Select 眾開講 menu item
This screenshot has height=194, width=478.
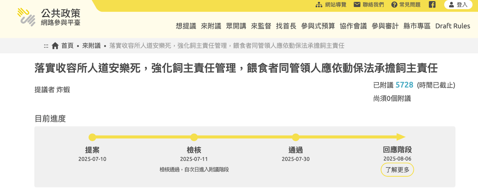[236, 26]
